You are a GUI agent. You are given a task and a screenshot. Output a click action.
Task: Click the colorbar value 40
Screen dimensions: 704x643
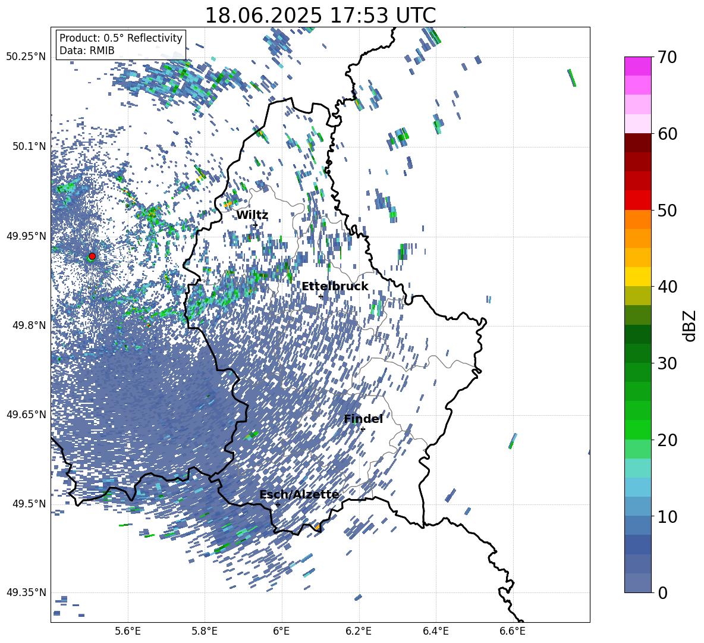pos(668,287)
